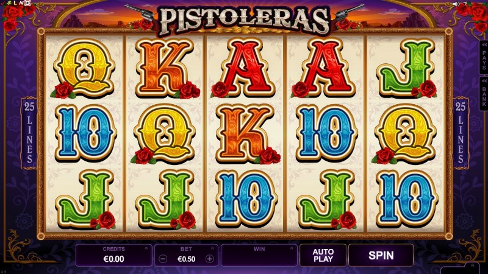Expand the CREDITS panel arrow
Screen dimensions: 488x274
[146, 248]
